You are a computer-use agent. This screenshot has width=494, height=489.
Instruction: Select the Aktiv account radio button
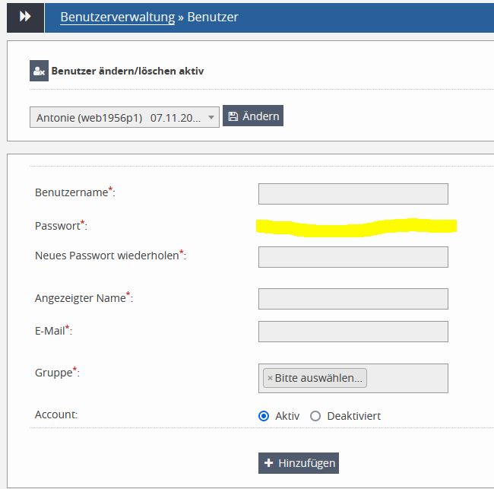[264, 416]
